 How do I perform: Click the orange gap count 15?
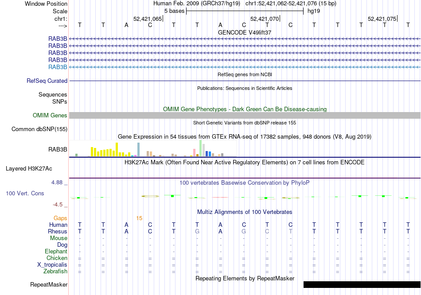(139, 218)
